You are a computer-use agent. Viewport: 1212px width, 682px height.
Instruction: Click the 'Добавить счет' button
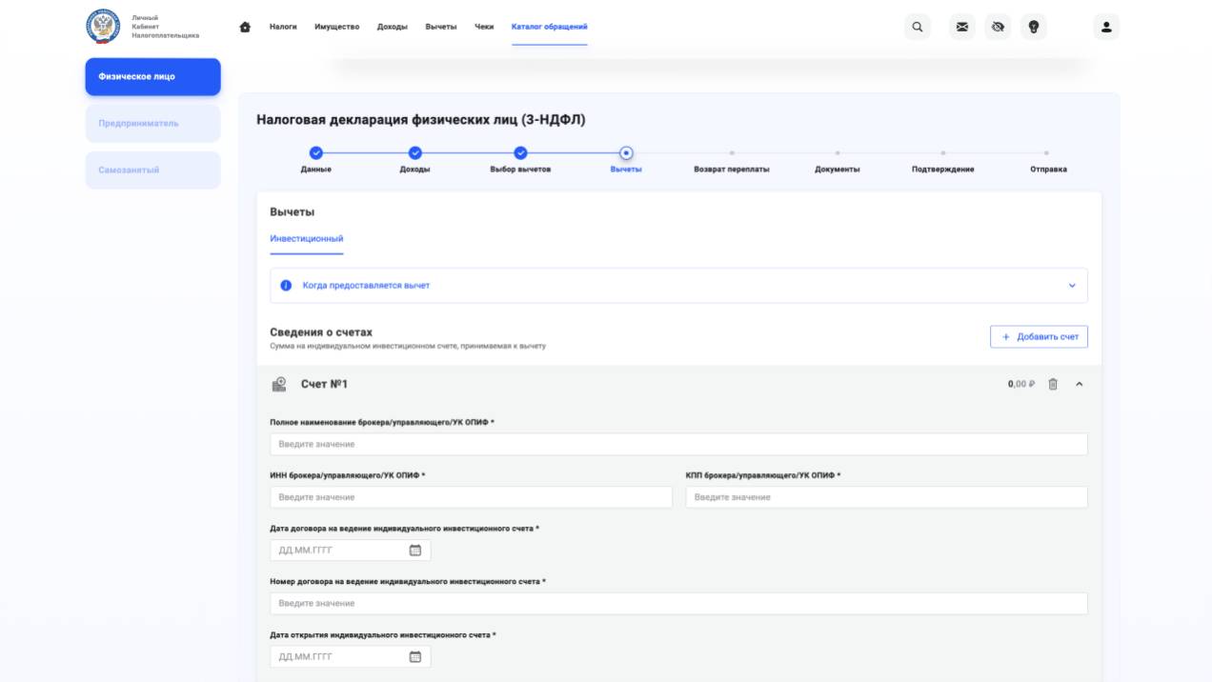1039,337
